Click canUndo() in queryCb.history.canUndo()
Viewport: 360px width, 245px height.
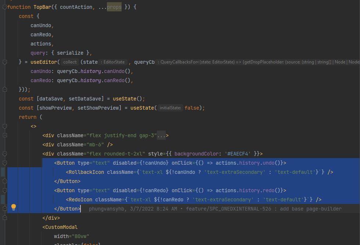pyautogui.click(x=117, y=71)
